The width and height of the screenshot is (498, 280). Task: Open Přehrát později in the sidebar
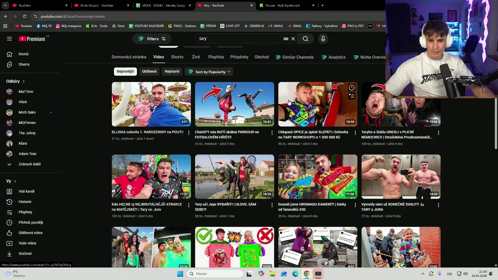pos(30,222)
